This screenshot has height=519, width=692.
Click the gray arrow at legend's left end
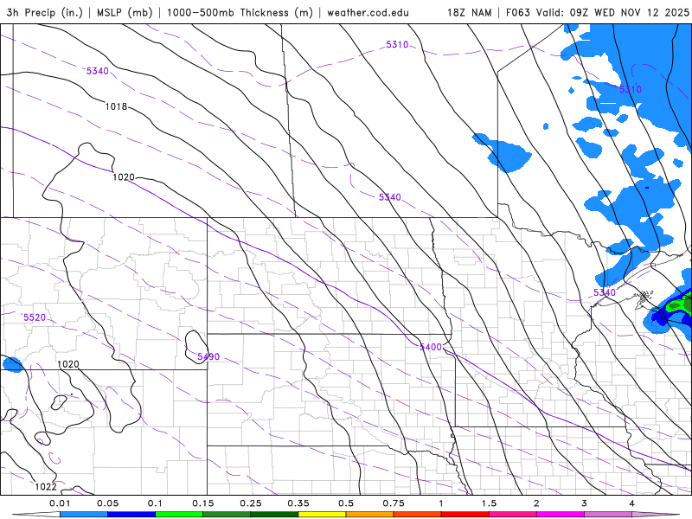pos(36,515)
